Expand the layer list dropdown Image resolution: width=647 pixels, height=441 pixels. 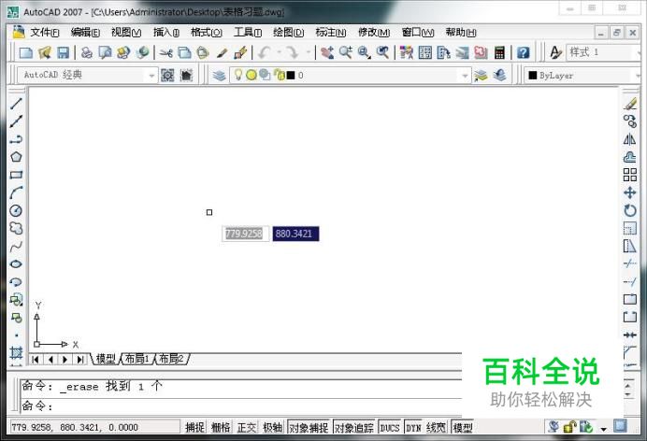[465, 76]
